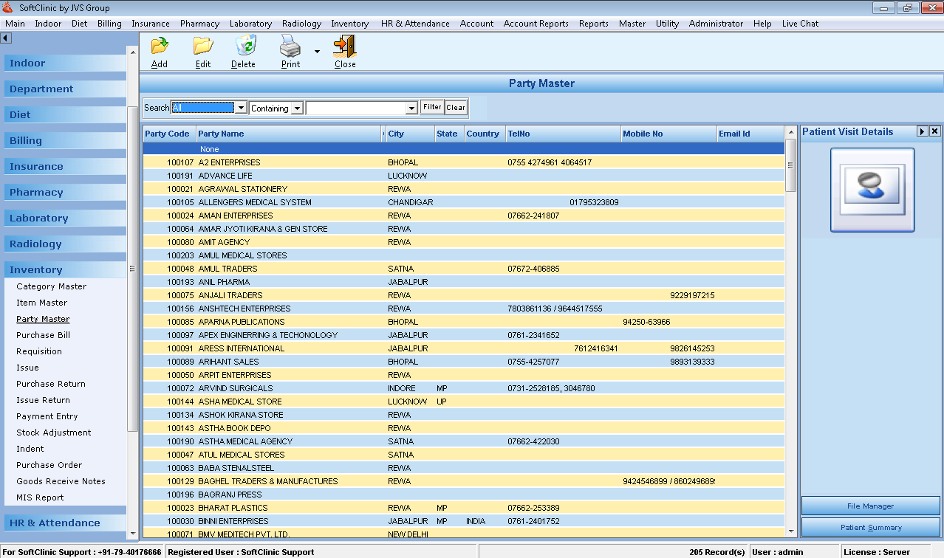Viewport: 944px width, 558px height.
Task: Open the Pharmacy menu
Action: [x=199, y=24]
